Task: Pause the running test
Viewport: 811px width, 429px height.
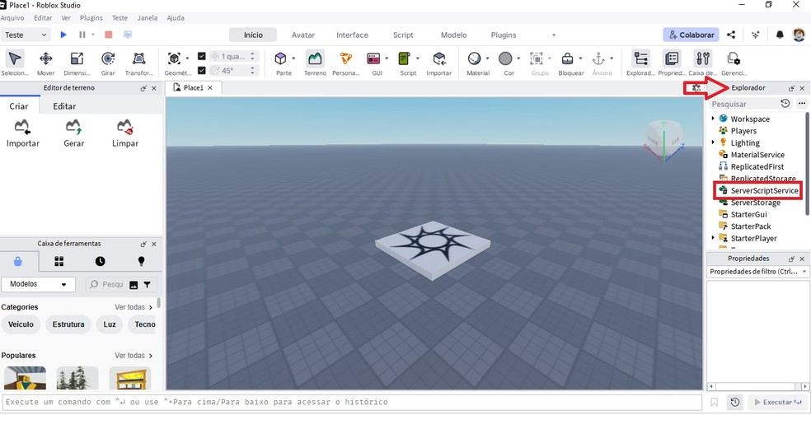Action: 82,35
